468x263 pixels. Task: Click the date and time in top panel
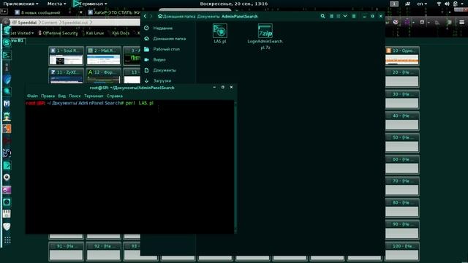point(234,4)
